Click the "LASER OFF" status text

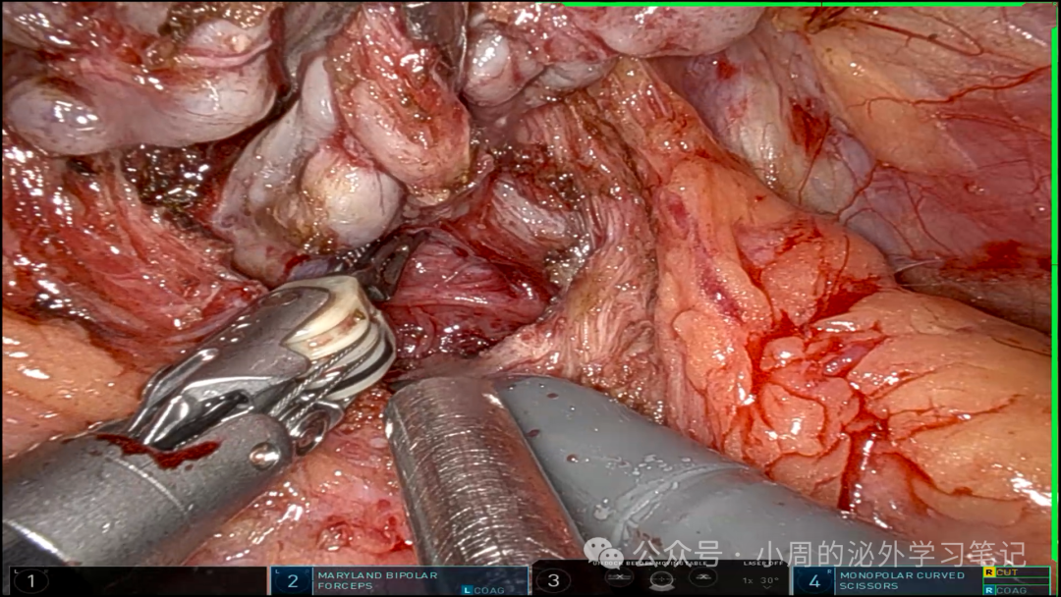pos(762,564)
